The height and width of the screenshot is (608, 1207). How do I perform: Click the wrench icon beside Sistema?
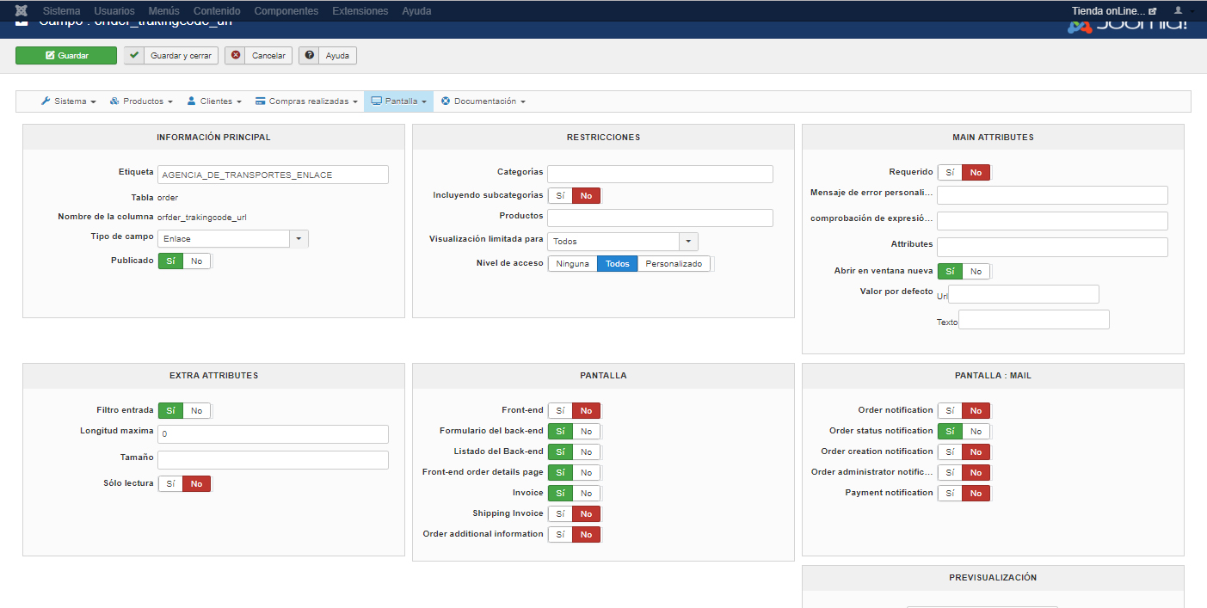point(46,101)
